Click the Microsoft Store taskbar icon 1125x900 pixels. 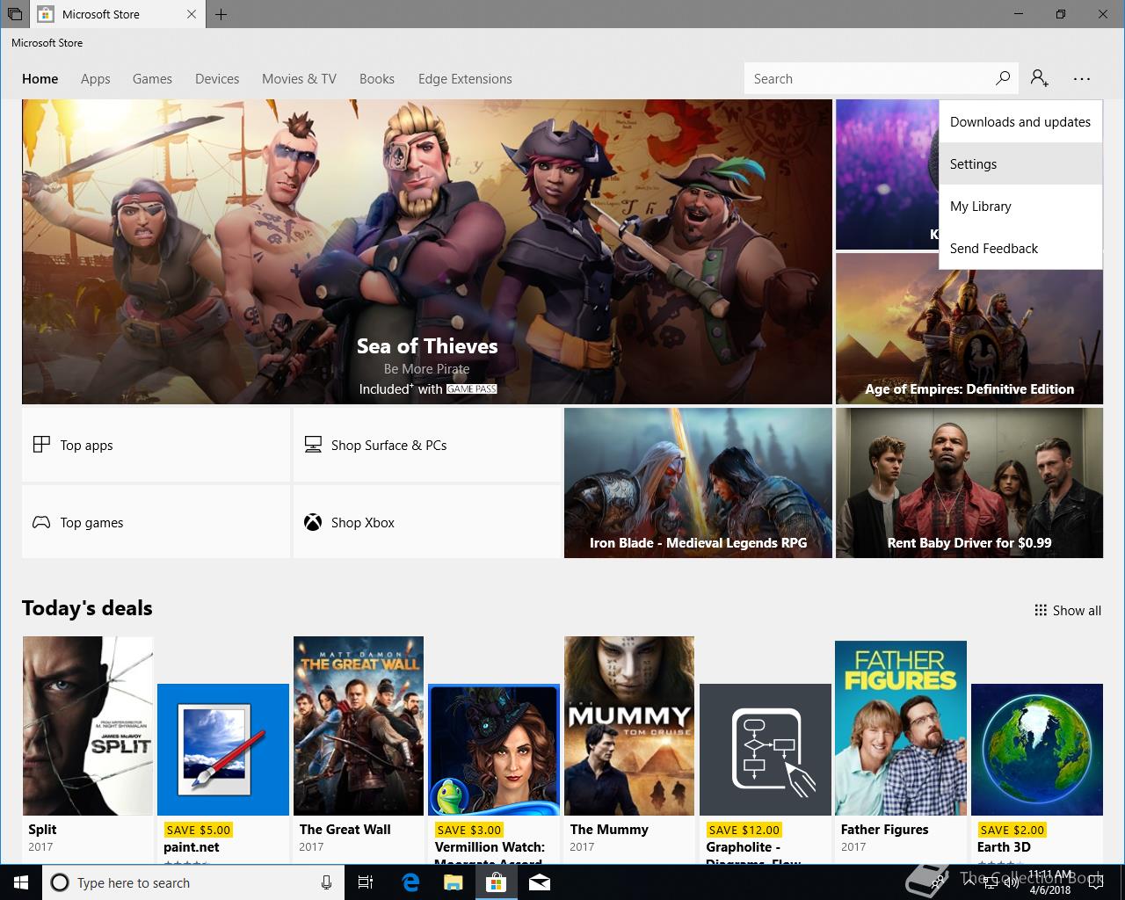(497, 882)
